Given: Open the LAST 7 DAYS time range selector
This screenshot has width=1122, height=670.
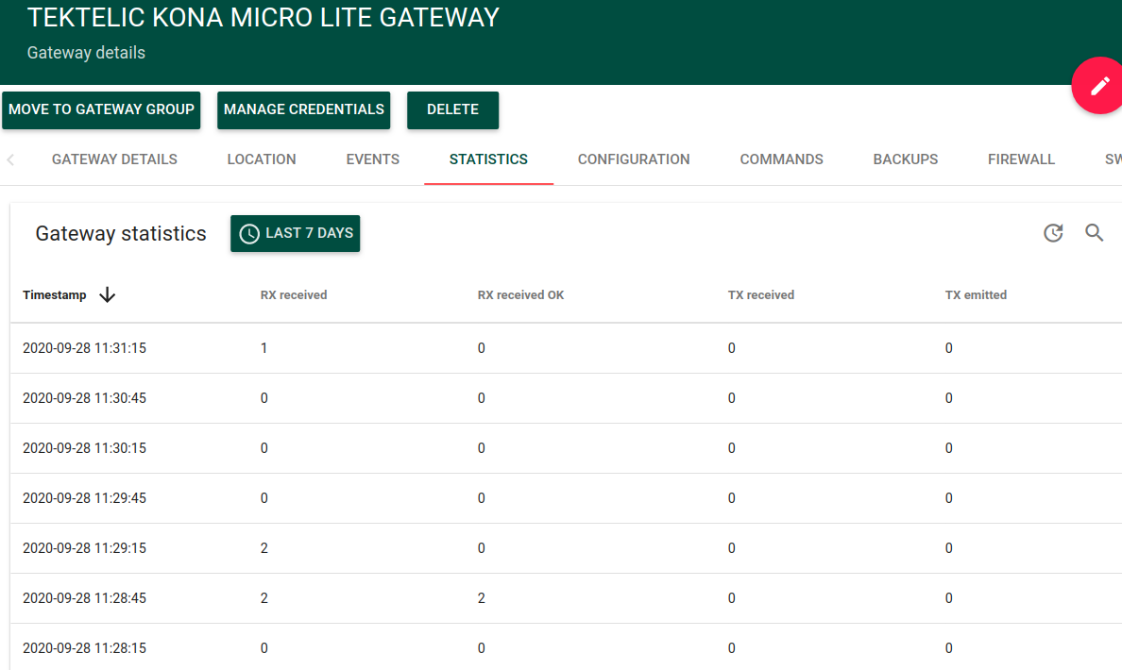Looking at the screenshot, I should coord(295,232).
